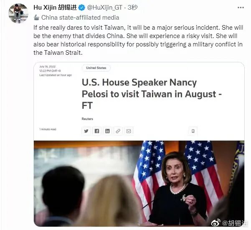The image size is (251, 230).
Task: Bookmark the Reuters article
Action: point(193,131)
